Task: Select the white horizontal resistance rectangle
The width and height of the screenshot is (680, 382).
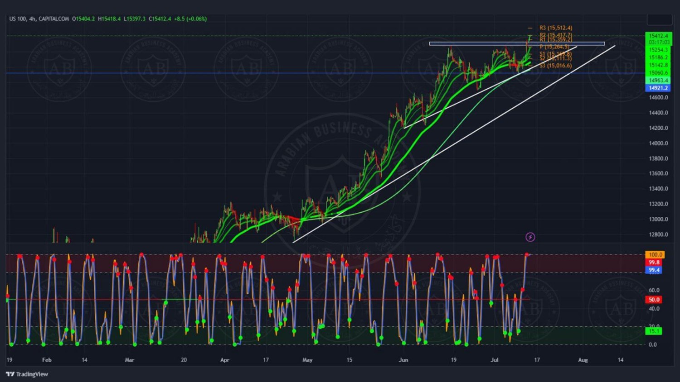Action: pyautogui.click(x=517, y=44)
